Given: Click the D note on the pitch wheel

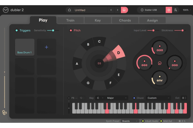Looking at the screenshot, I should coord(118,52).
